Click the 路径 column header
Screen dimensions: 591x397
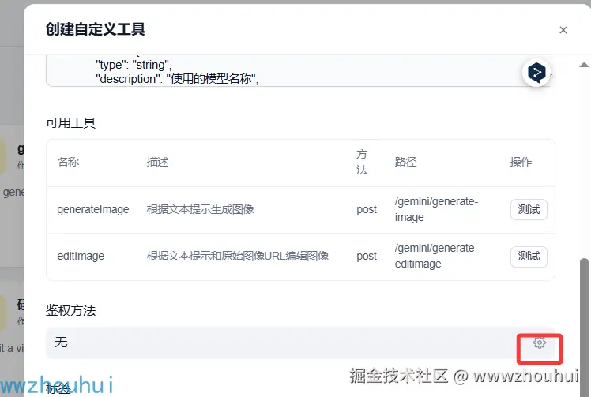[x=405, y=162]
